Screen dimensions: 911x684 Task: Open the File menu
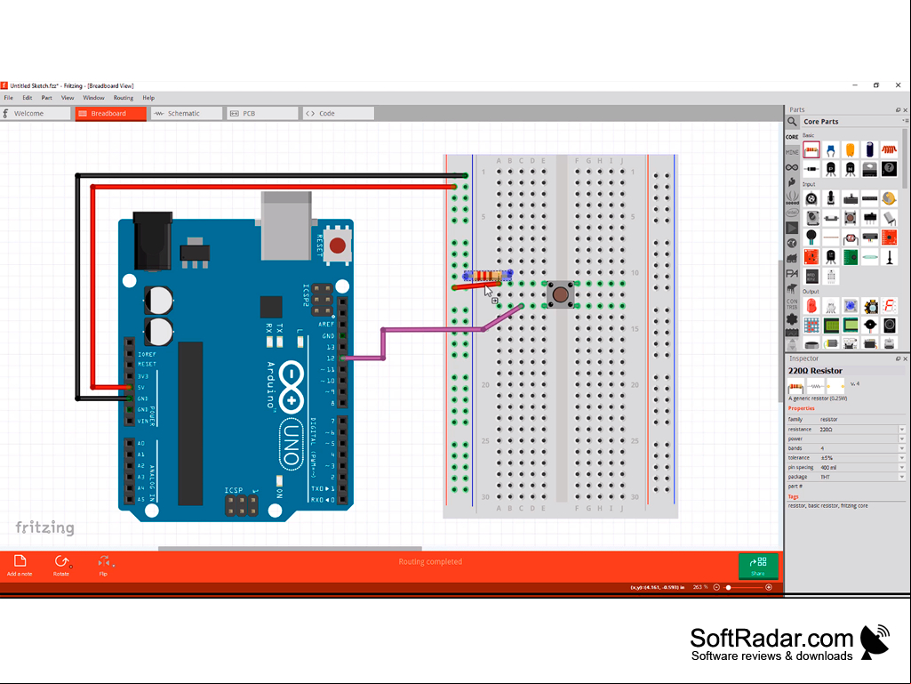coord(9,98)
